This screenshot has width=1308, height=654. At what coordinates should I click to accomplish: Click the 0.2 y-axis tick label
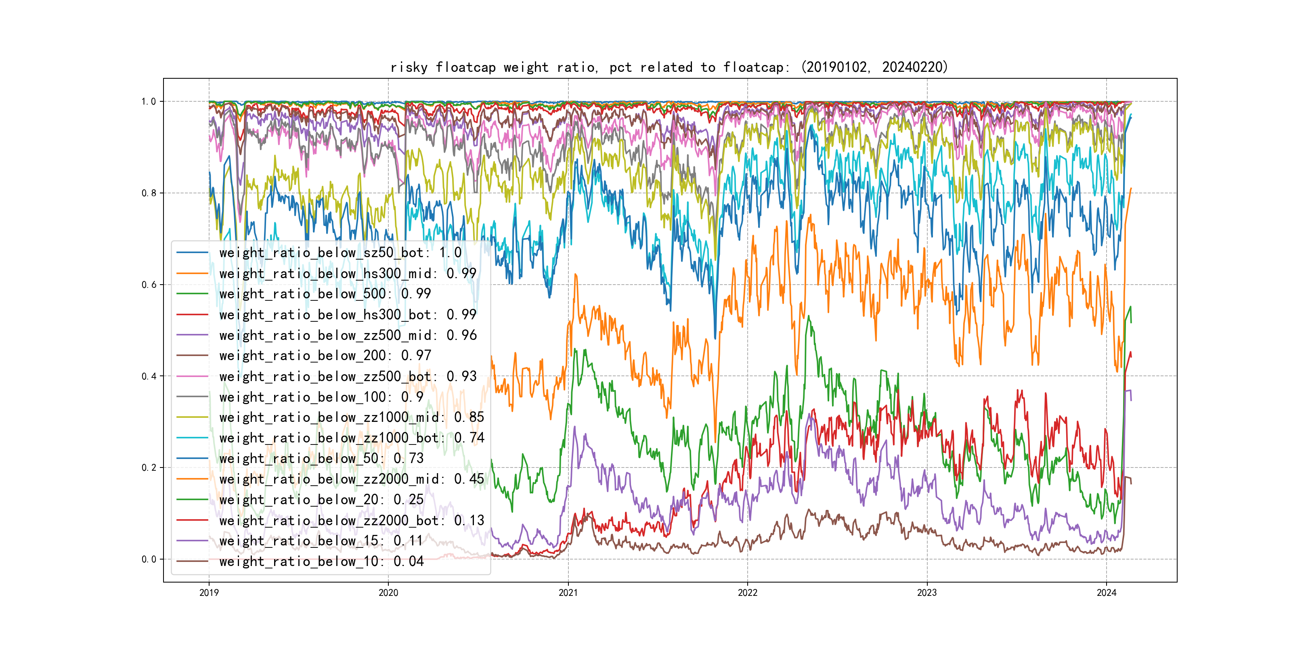coord(149,467)
